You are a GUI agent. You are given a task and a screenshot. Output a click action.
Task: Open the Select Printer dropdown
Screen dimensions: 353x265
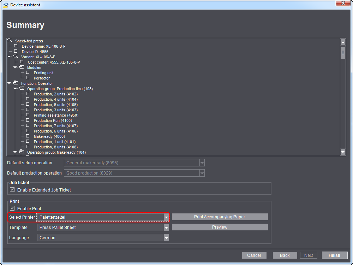pyautogui.click(x=166, y=217)
